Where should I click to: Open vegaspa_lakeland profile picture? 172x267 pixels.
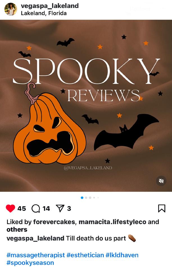11,9
